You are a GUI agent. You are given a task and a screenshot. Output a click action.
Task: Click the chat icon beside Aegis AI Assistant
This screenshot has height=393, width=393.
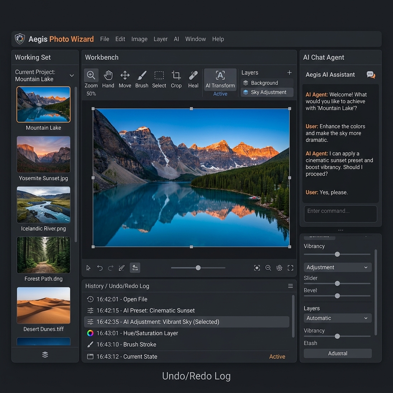pos(370,75)
